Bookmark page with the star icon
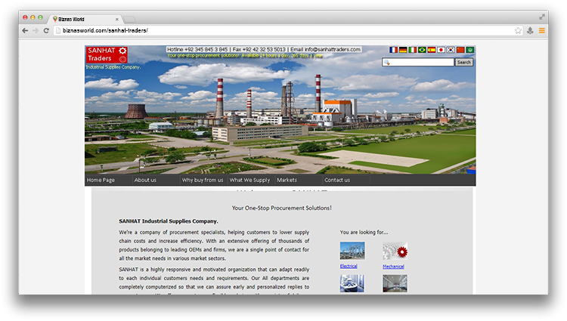The image size is (567, 321). click(518, 30)
